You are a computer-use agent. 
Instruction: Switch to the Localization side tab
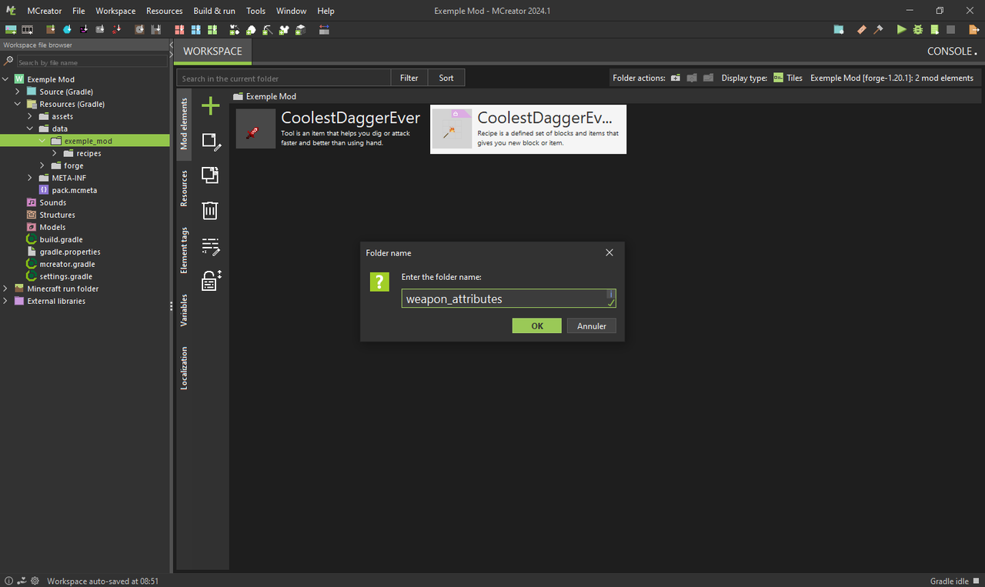[184, 368]
